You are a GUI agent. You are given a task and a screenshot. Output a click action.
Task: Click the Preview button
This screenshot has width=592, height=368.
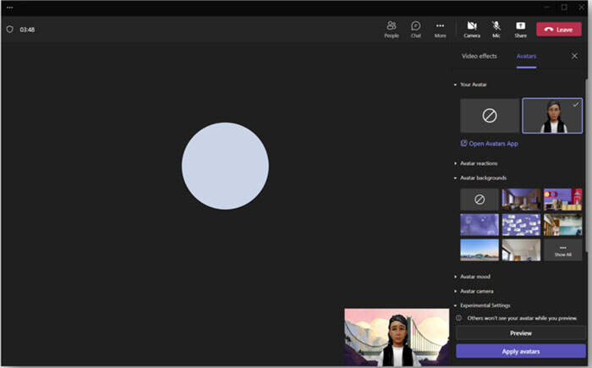coord(520,333)
